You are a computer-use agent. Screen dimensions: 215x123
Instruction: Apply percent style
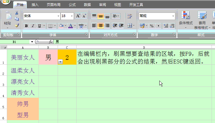tap(152, 26)
